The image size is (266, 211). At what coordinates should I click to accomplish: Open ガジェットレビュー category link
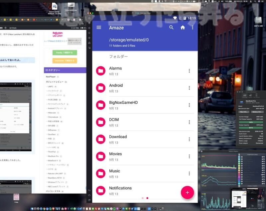[x=55, y=82]
